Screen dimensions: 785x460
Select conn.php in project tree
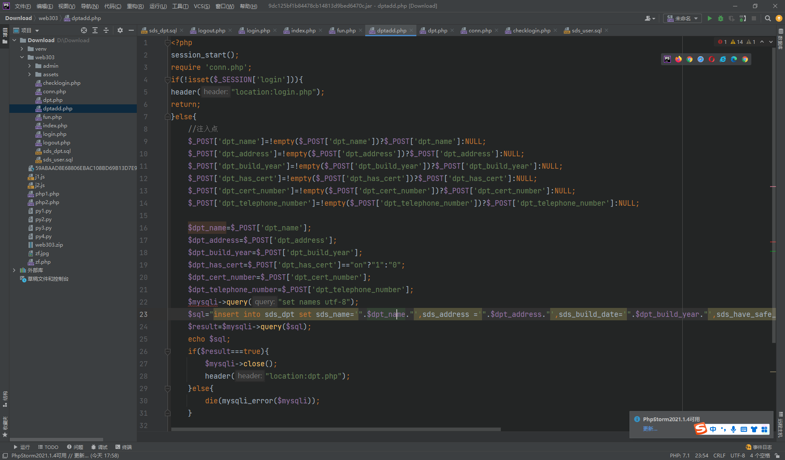pyautogui.click(x=54, y=92)
